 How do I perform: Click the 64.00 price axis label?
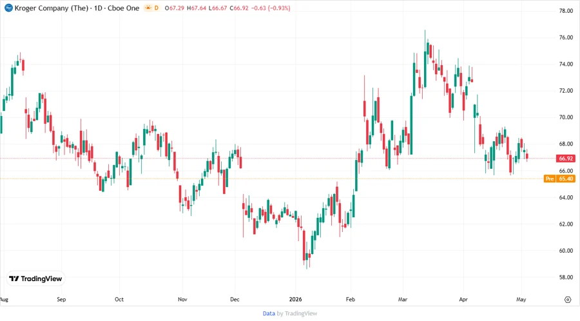tap(566, 197)
